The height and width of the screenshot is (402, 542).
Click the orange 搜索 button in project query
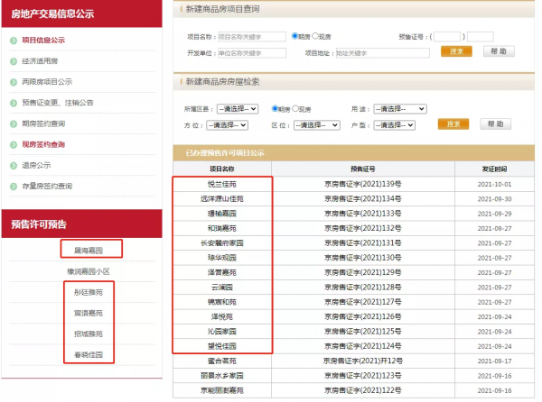click(456, 51)
